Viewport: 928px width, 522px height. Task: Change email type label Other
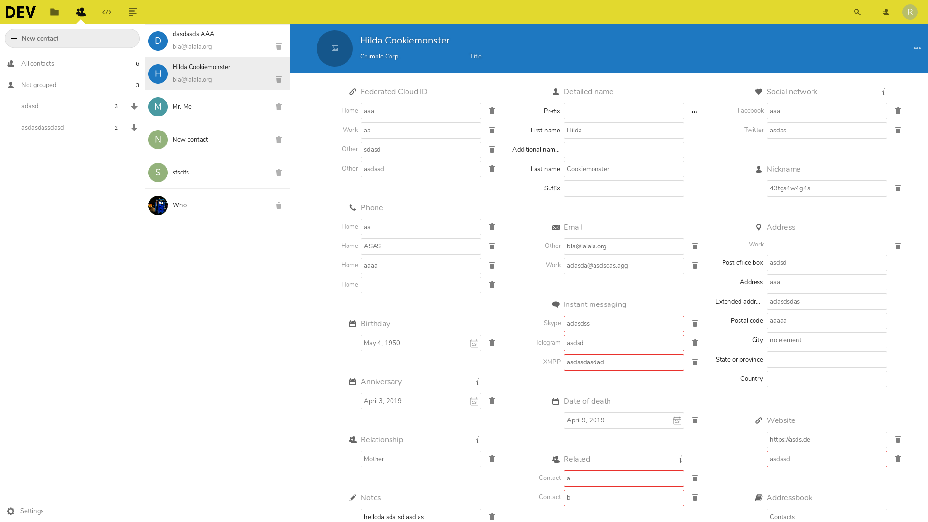(x=552, y=246)
